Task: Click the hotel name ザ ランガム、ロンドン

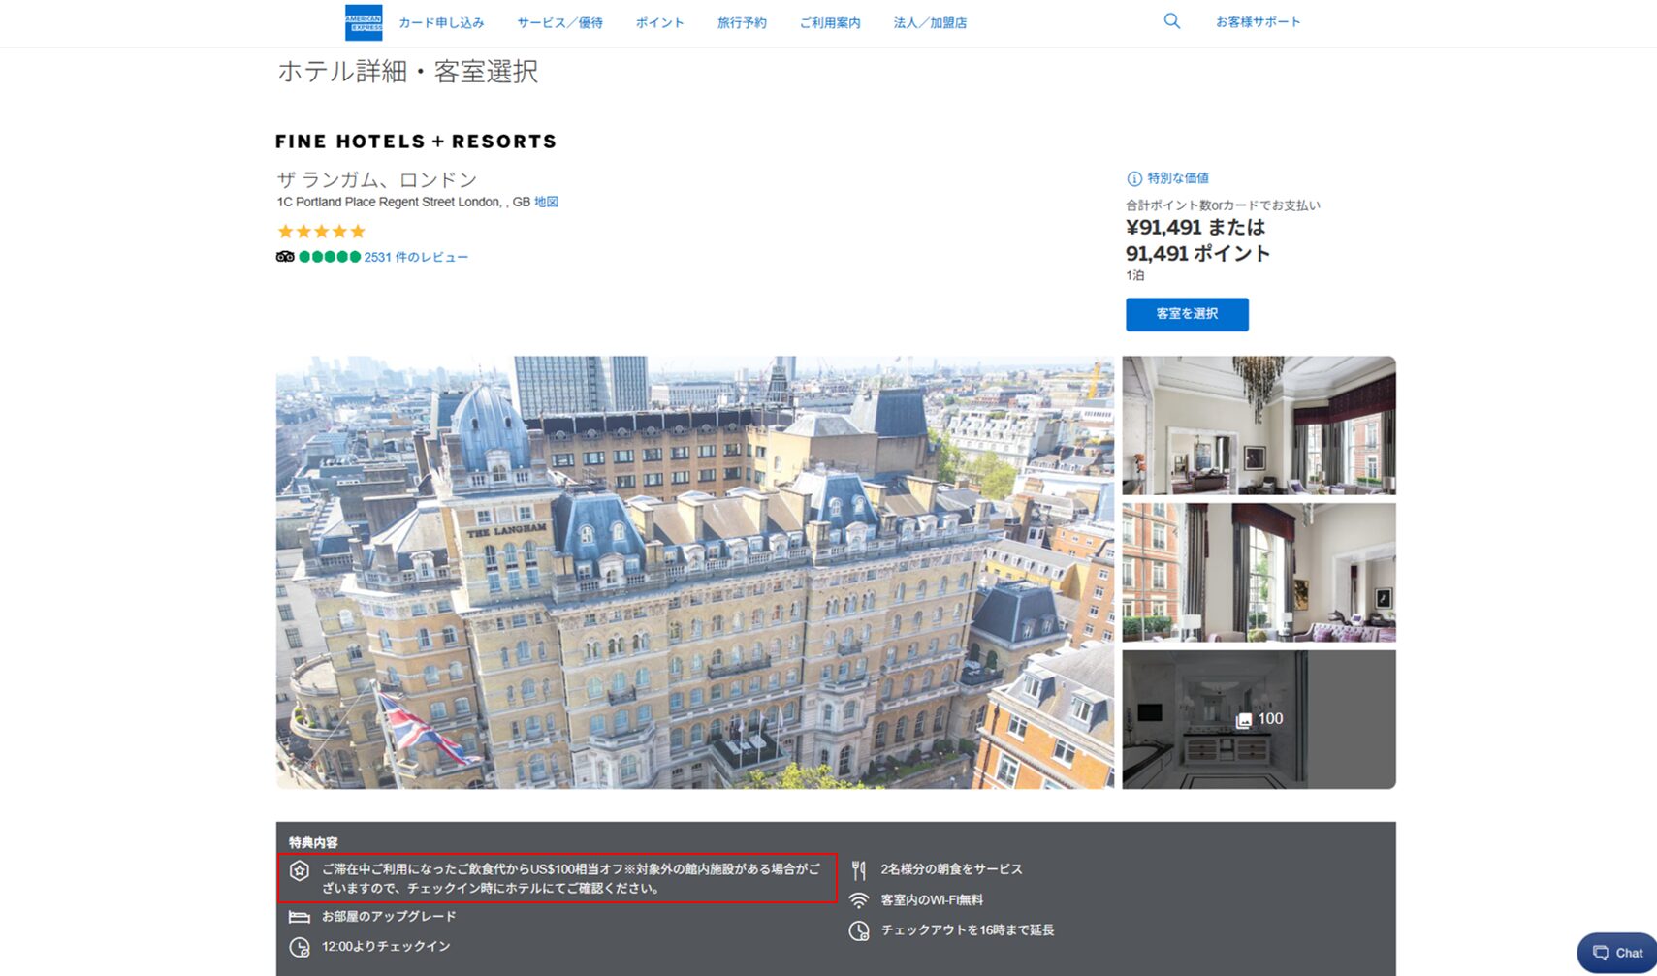Action: (x=377, y=179)
